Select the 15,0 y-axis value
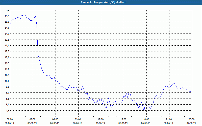Screen dimensions: 202x126 coord(7,22)
